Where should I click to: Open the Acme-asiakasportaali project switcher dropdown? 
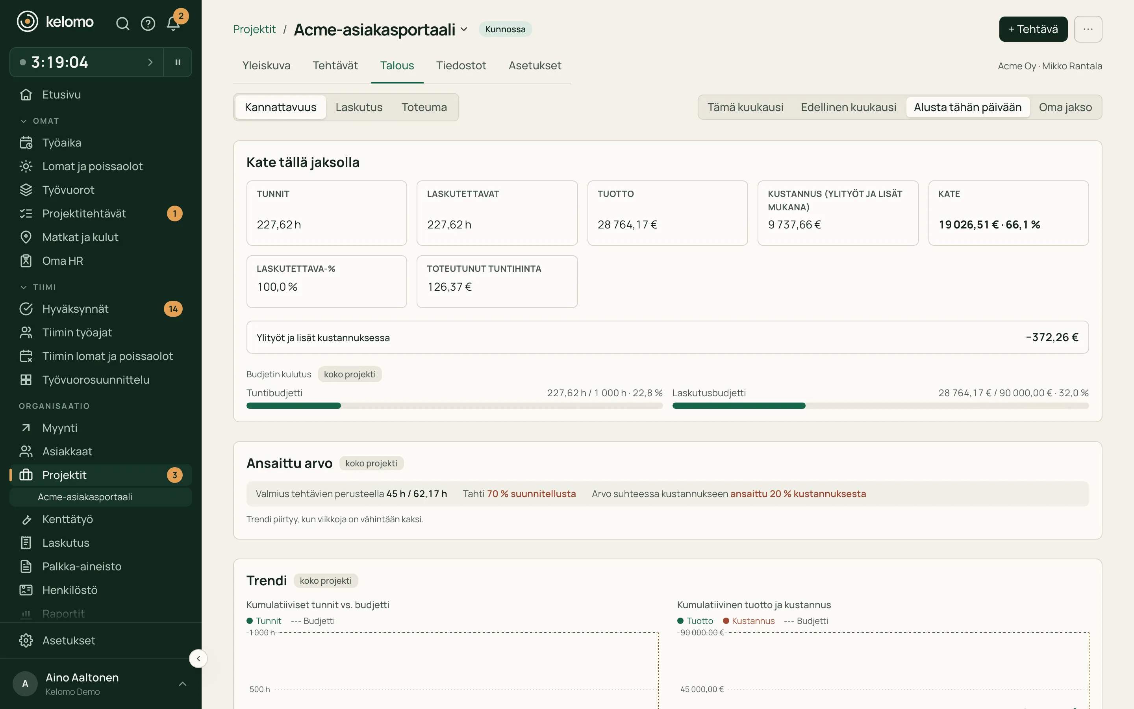pyautogui.click(x=464, y=29)
